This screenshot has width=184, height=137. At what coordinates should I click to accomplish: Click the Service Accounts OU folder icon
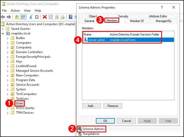click(x=12, y=85)
